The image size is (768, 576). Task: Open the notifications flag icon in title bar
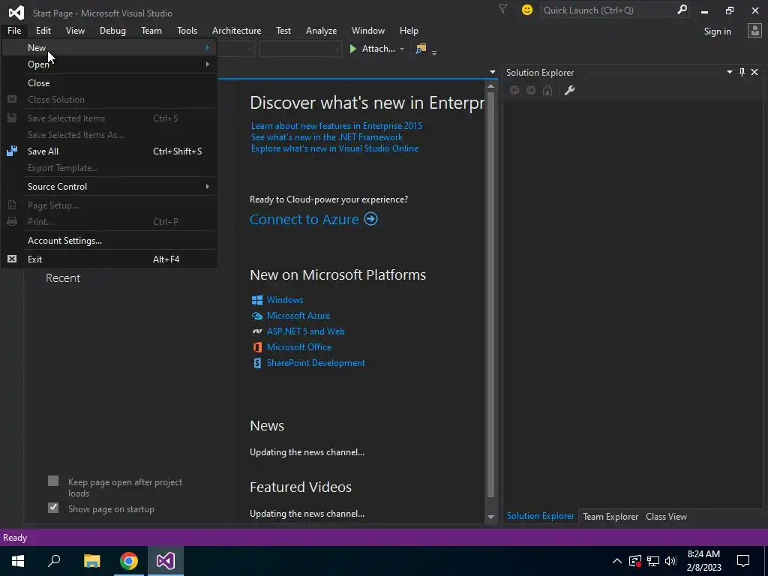(x=502, y=9)
